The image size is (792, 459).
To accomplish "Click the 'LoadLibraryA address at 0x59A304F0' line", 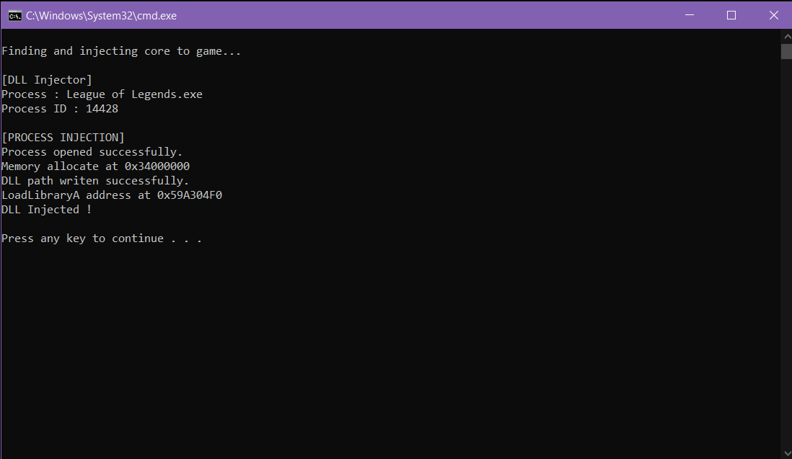I will coord(112,195).
